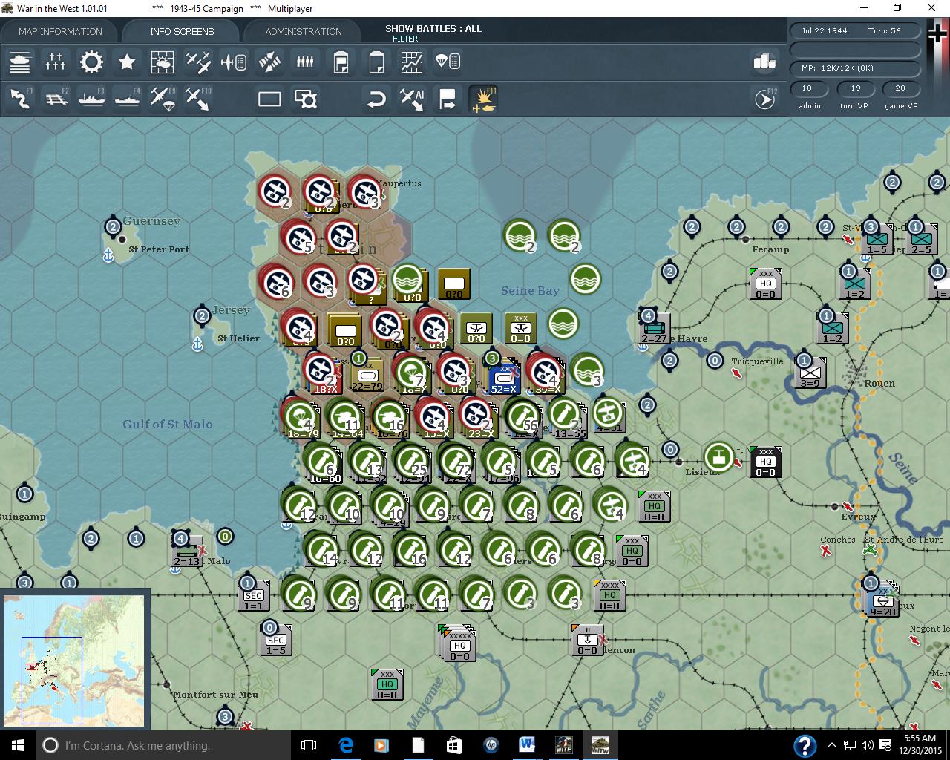
Task: Select the SEC 1=1 unit counter
Action: (254, 594)
